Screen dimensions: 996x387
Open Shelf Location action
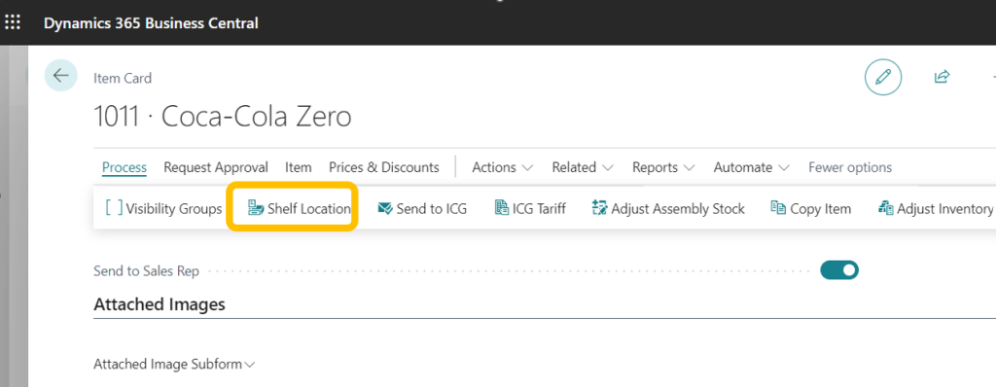[299, 208]
